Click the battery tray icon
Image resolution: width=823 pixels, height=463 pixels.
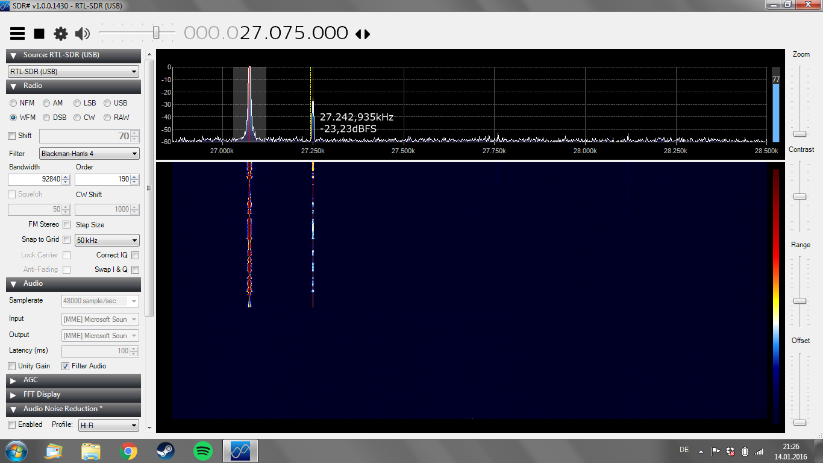click(x=745, y=451)
